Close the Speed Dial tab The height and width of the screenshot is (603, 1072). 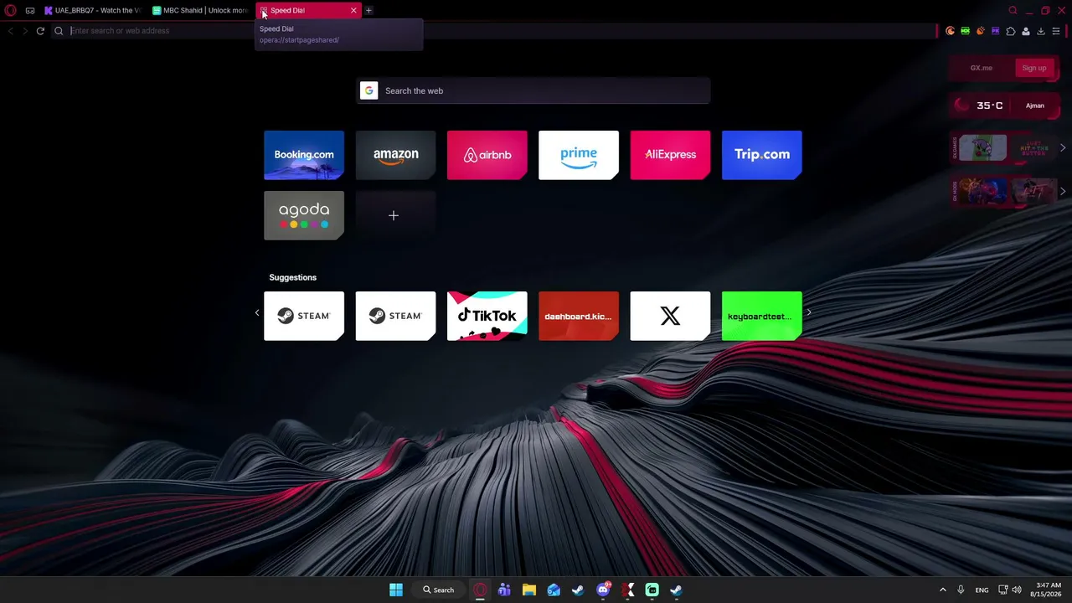(353, 11)
